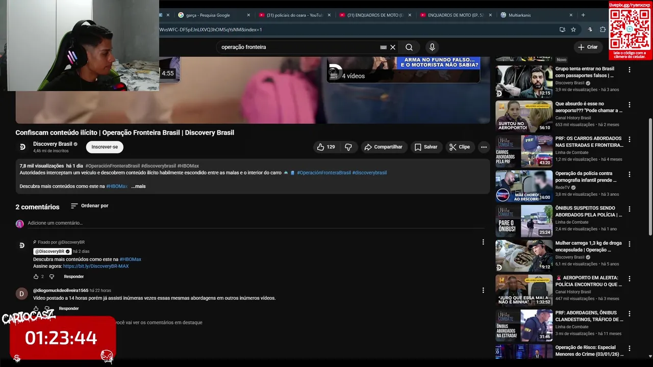Start voice search with microphone icon
The width and height of the screenshot is (653, 367).
click(432, 47)
